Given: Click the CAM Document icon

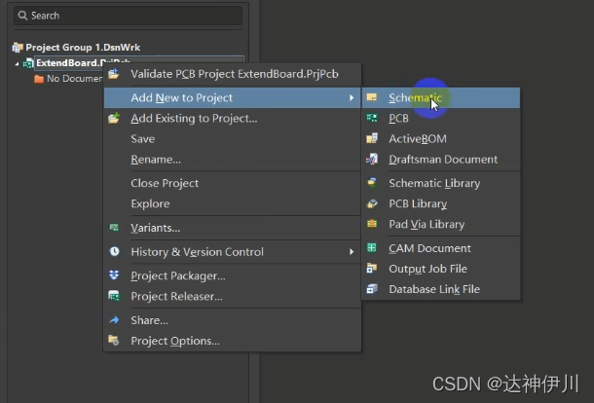Looking at the screenshot, I should [372, 248].
